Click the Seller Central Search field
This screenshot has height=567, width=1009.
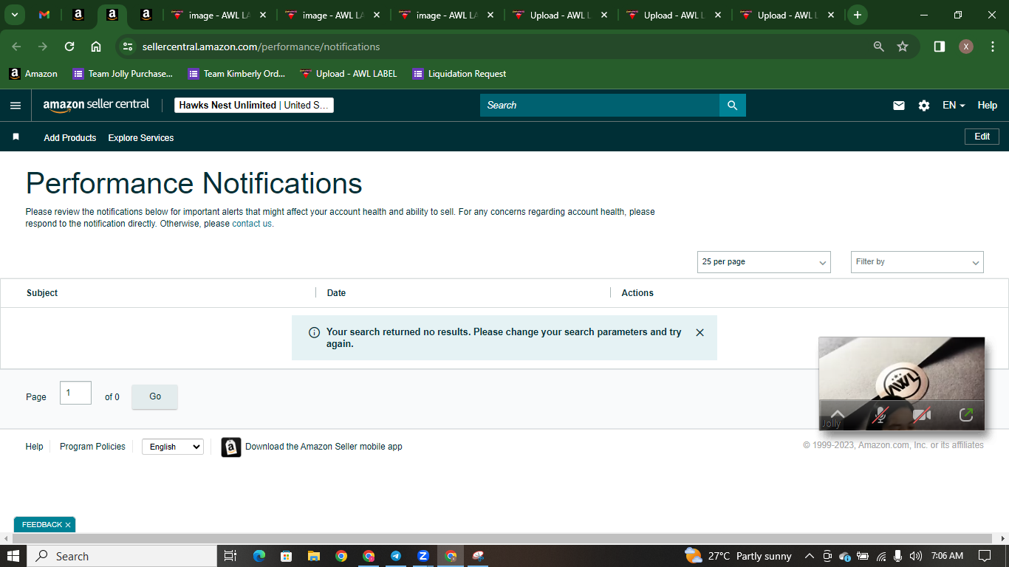pyautogui.click(x=600, y=106)
